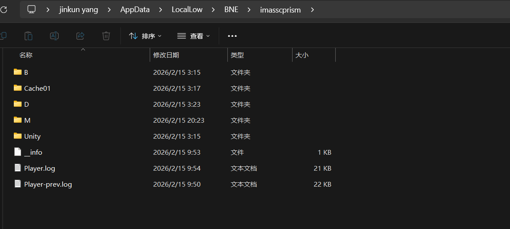Select the Player.log file name
Viewport: 510px width, 229px height.
(x=39, y=169)
